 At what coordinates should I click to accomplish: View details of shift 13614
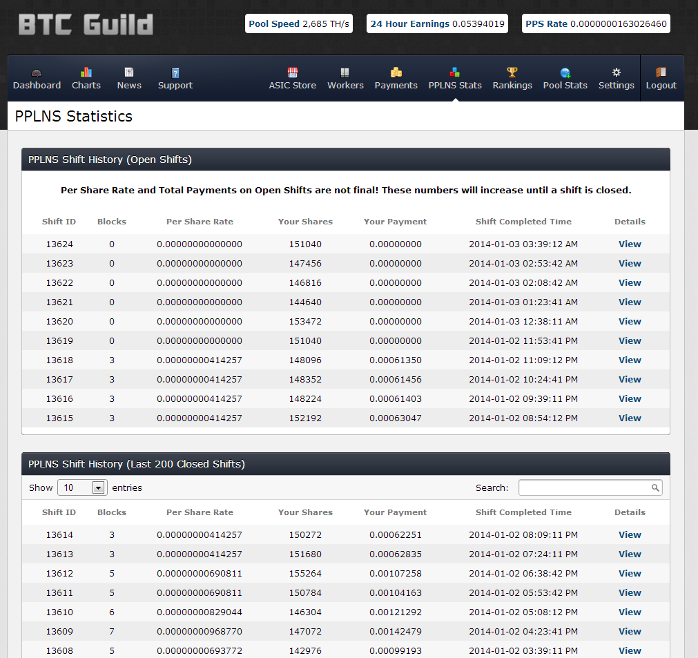tap(630, 534)
